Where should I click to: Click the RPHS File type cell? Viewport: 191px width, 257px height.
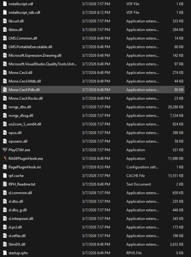point(134,253)
